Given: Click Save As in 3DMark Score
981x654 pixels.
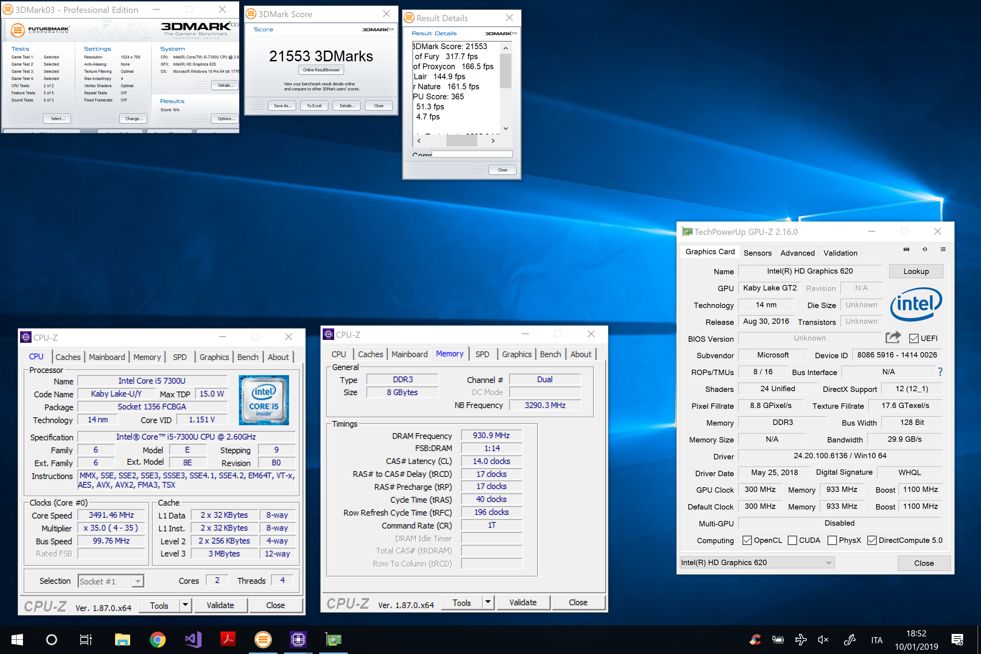Looking at the screenshot, I should pyautogui.click(x=283, y=105).
